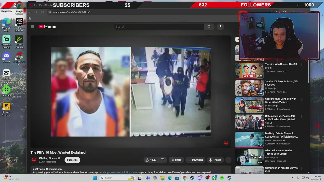Share the video
The width and height of the screenshot is (324, 182).
tap(176, 160)
